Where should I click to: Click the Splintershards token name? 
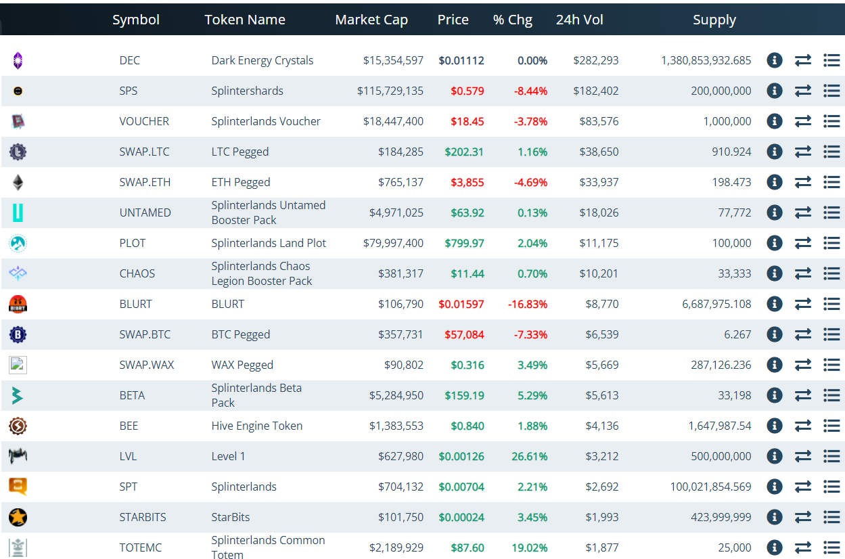click(248, 91)
